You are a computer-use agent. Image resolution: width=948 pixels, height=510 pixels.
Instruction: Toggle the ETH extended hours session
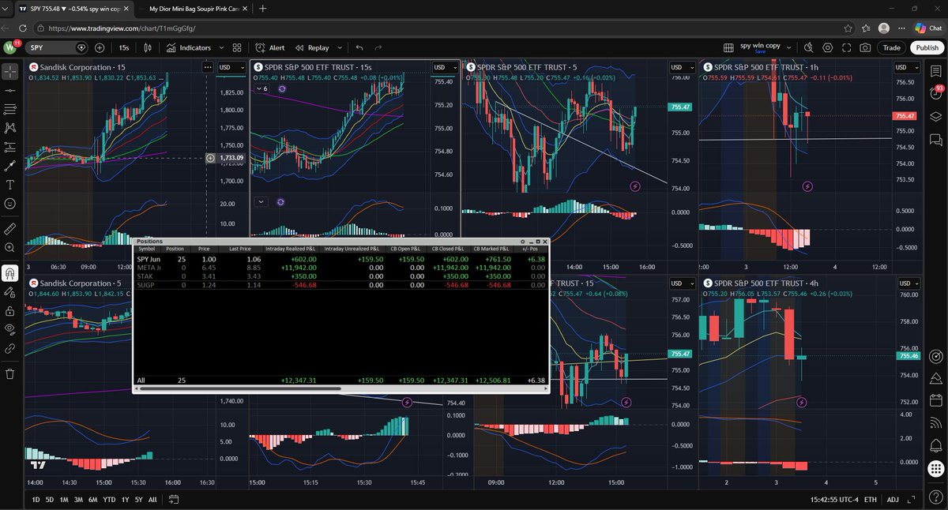tap(870, 500)
